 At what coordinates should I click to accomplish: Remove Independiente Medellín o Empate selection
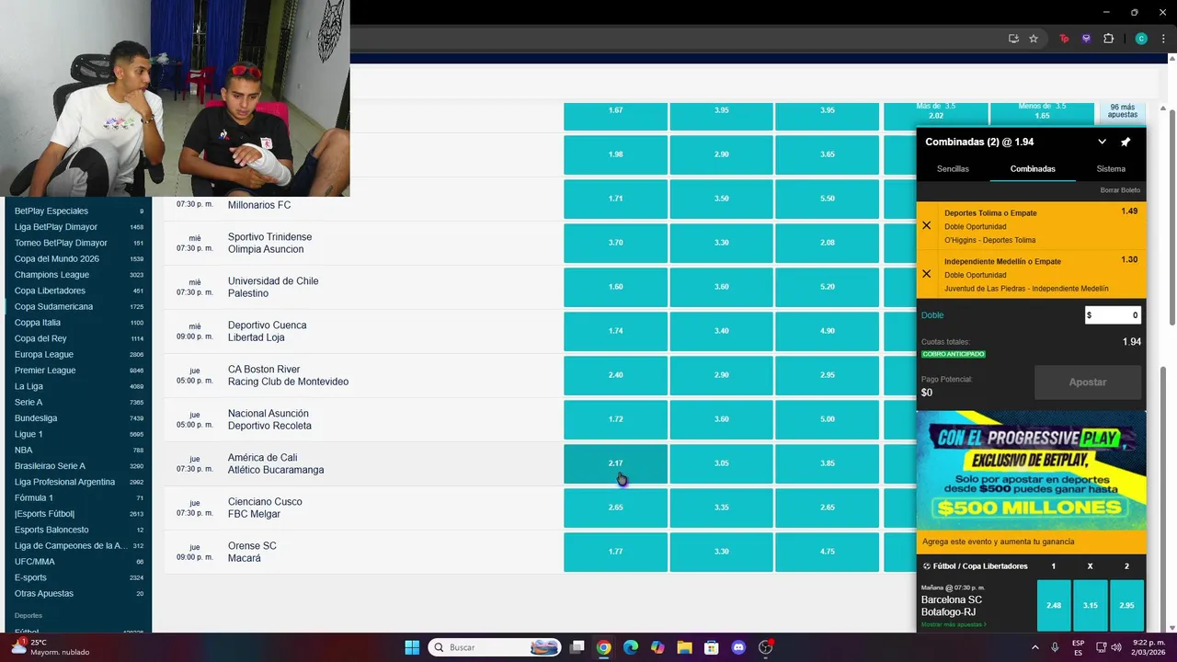click(926, 274)
